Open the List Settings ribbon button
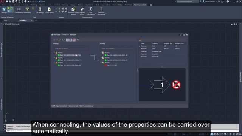The width and height of the screenshot is (242, 136). tap(40, 10)
